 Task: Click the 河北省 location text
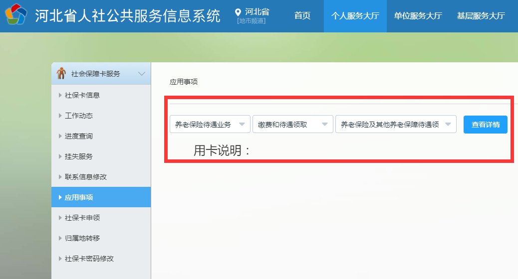click(257, 12)
